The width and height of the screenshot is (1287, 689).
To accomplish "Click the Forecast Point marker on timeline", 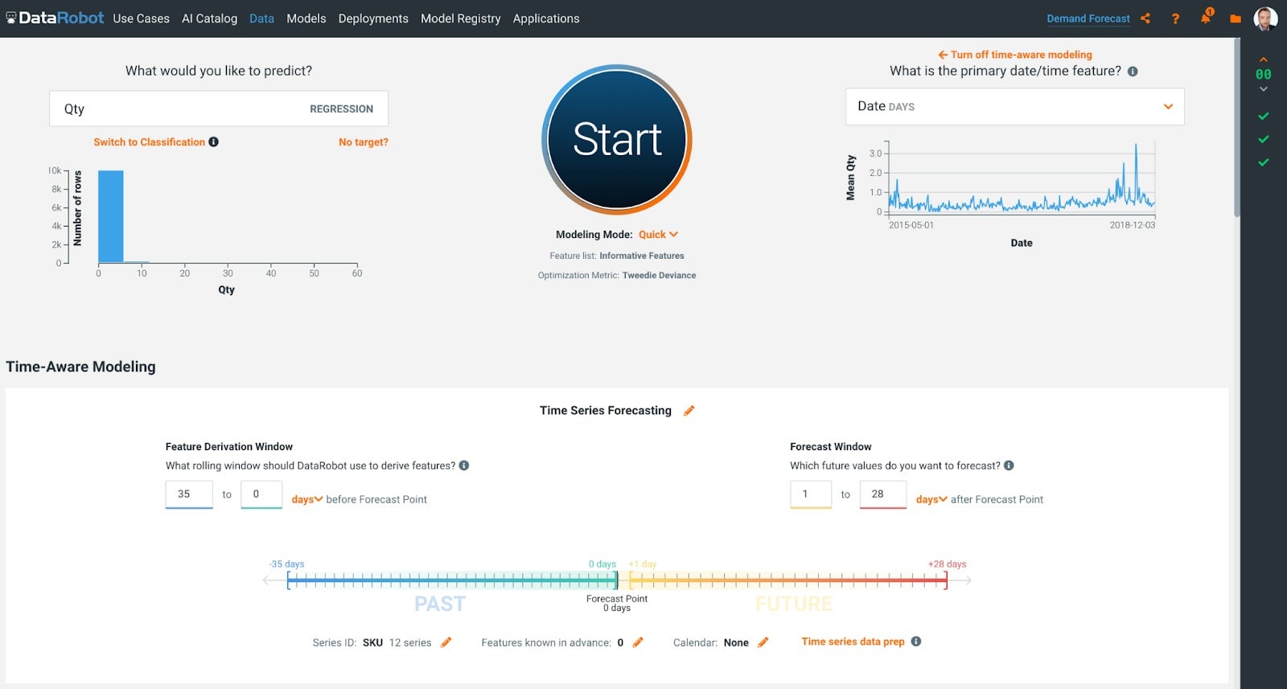I will pyautogui.click(x=617, y=580).
